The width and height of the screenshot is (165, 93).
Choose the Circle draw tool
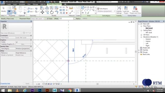click(x=93, y=7)
